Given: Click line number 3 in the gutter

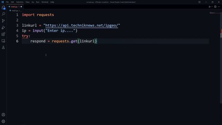Looking at the screenshot, I should point(17,25).
